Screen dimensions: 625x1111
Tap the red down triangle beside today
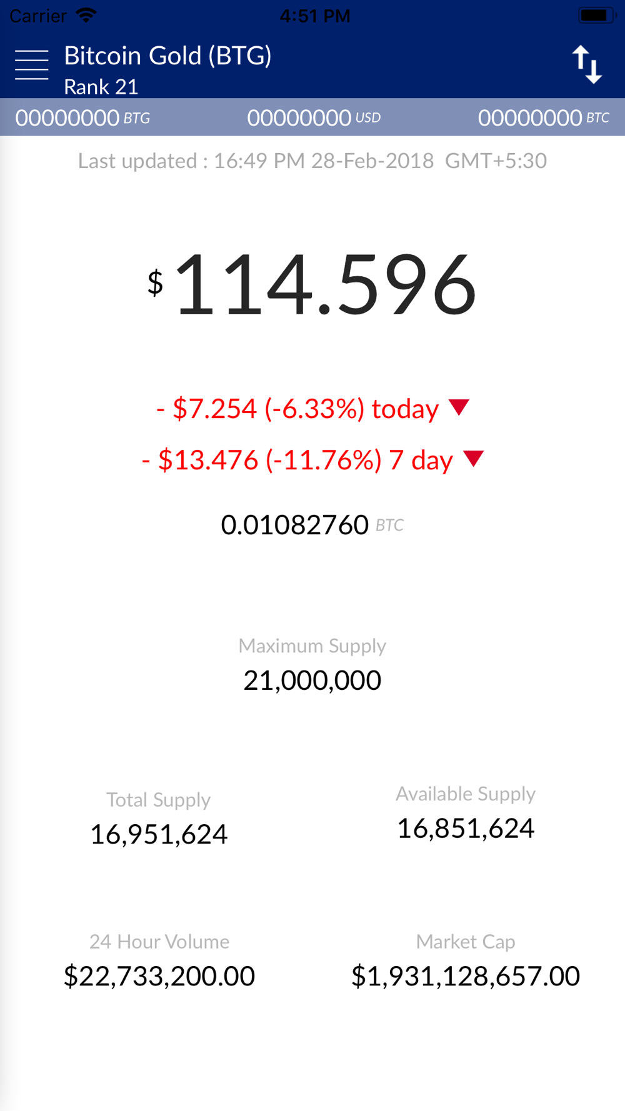459,407
